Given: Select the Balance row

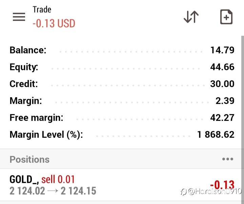Looking at the screenshot, I should pos(122,50).
